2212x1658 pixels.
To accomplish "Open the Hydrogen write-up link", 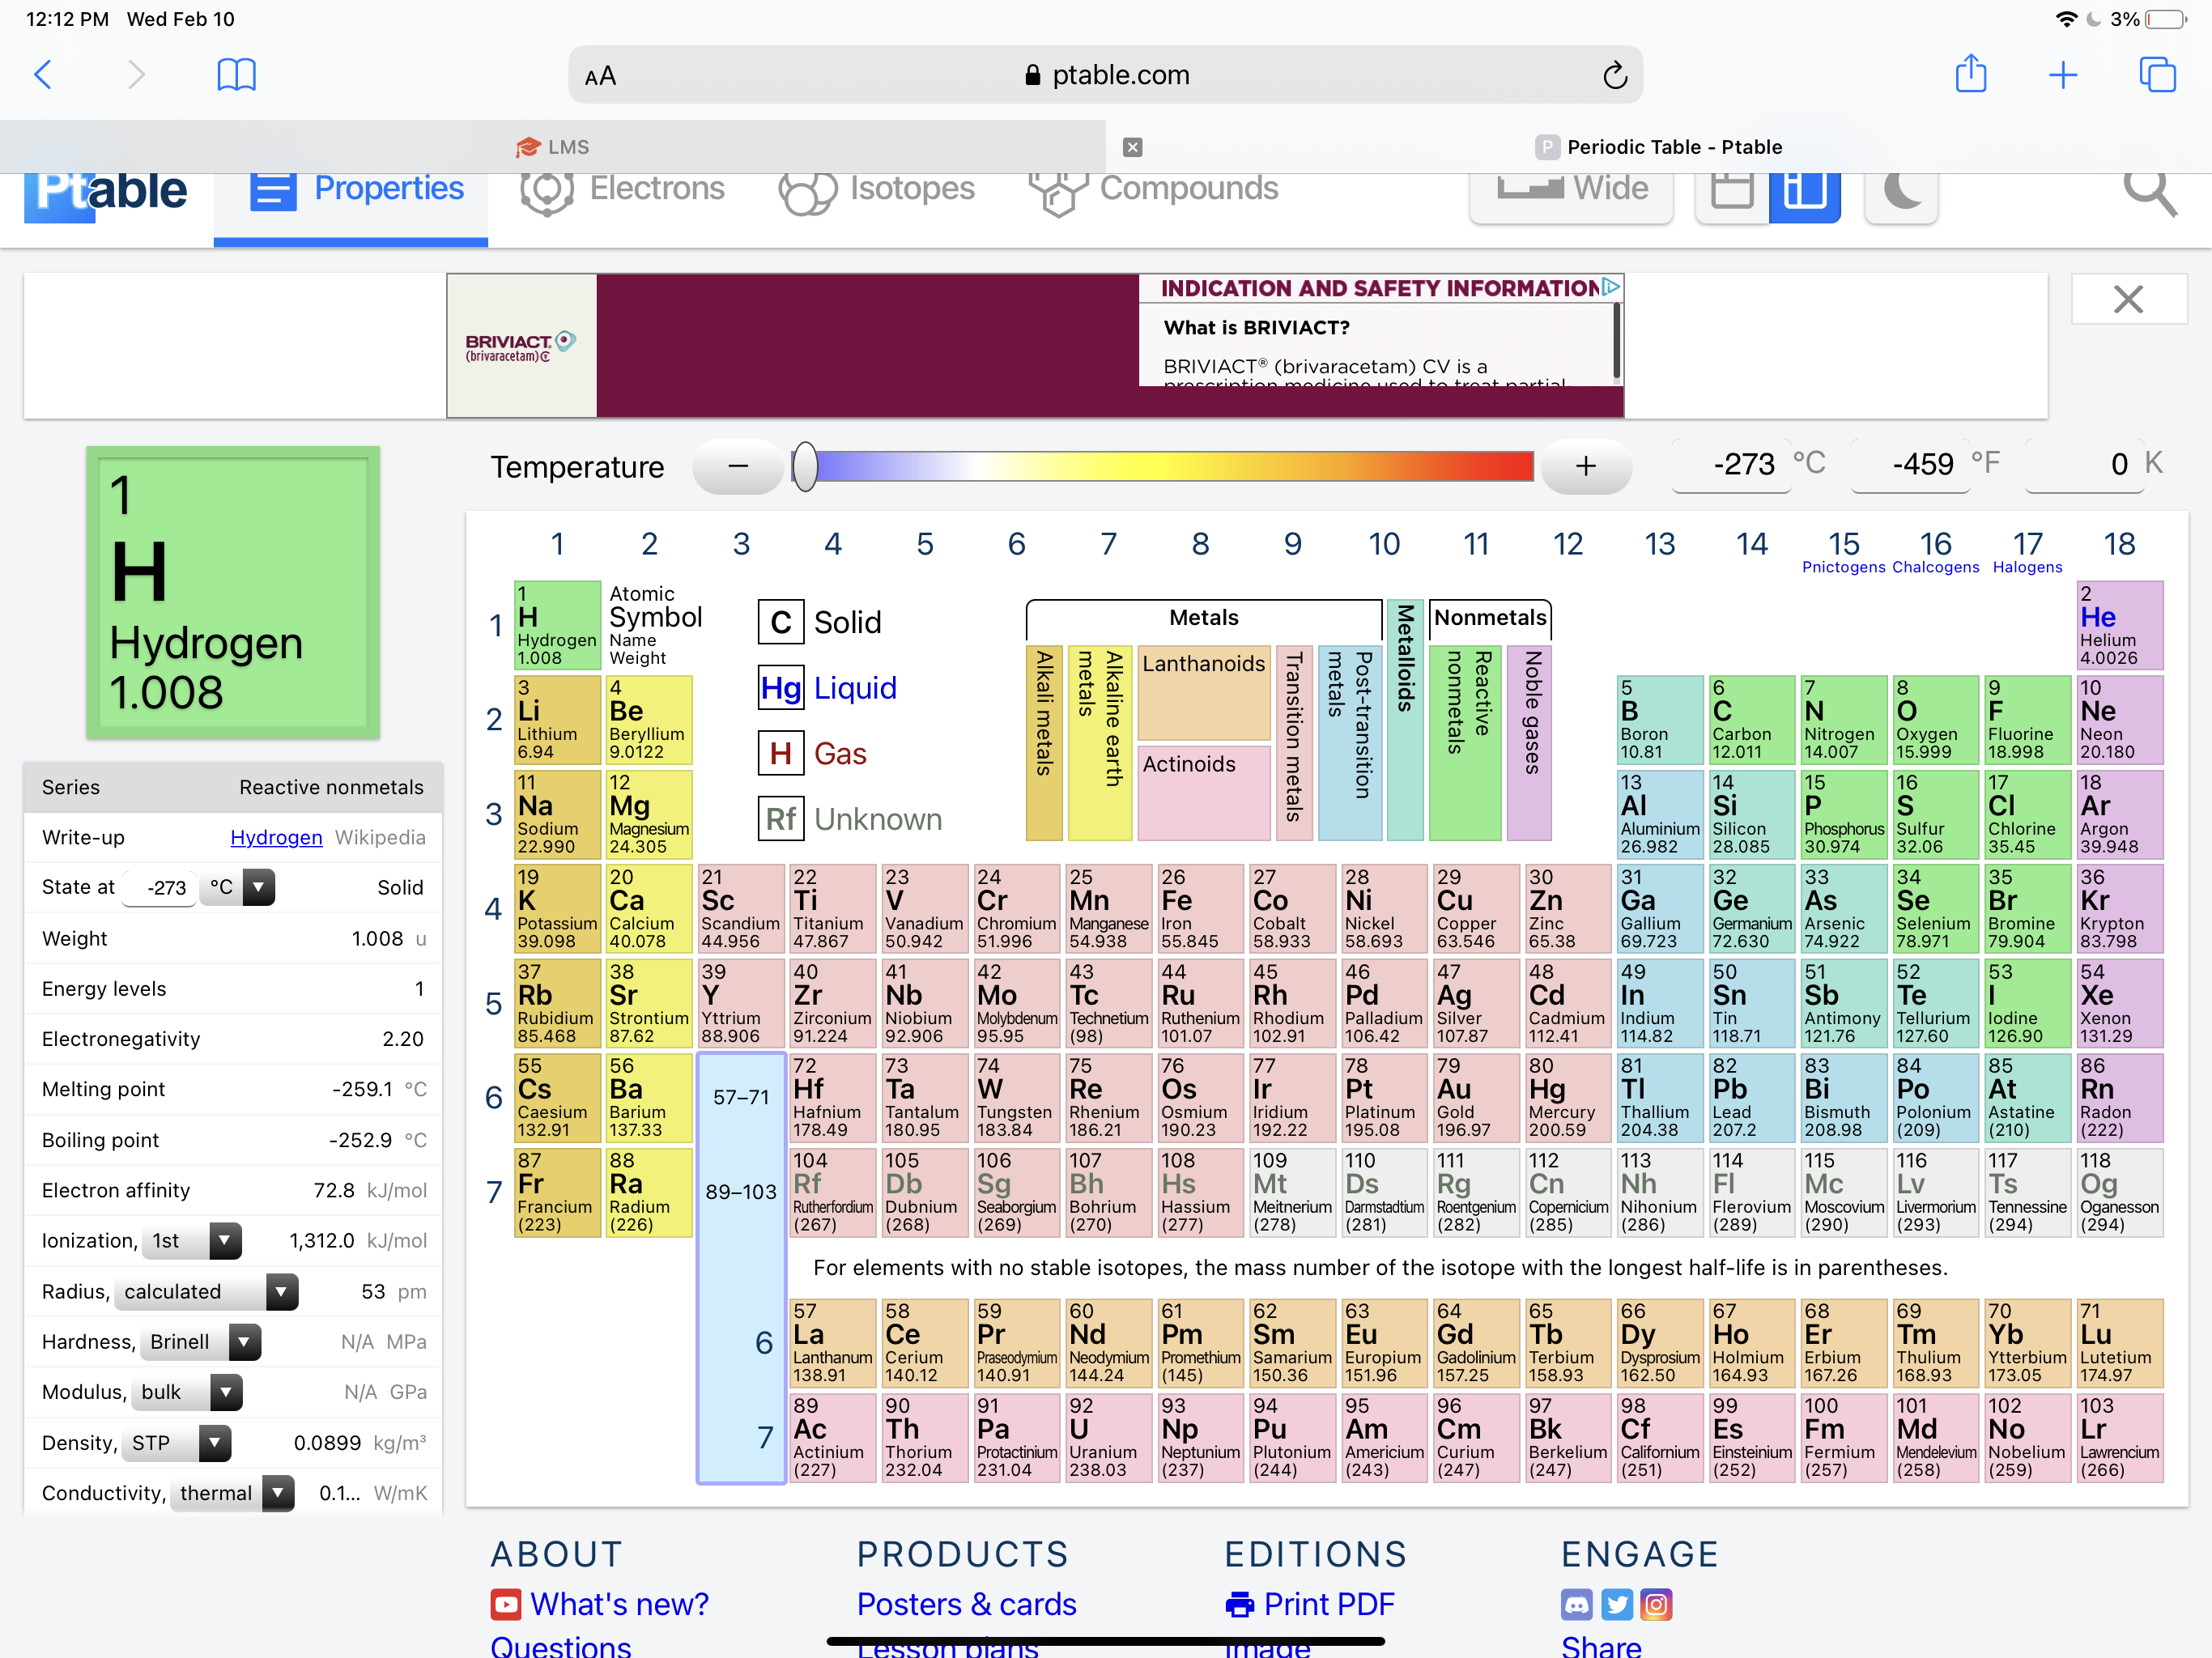I will click(276, 837).
